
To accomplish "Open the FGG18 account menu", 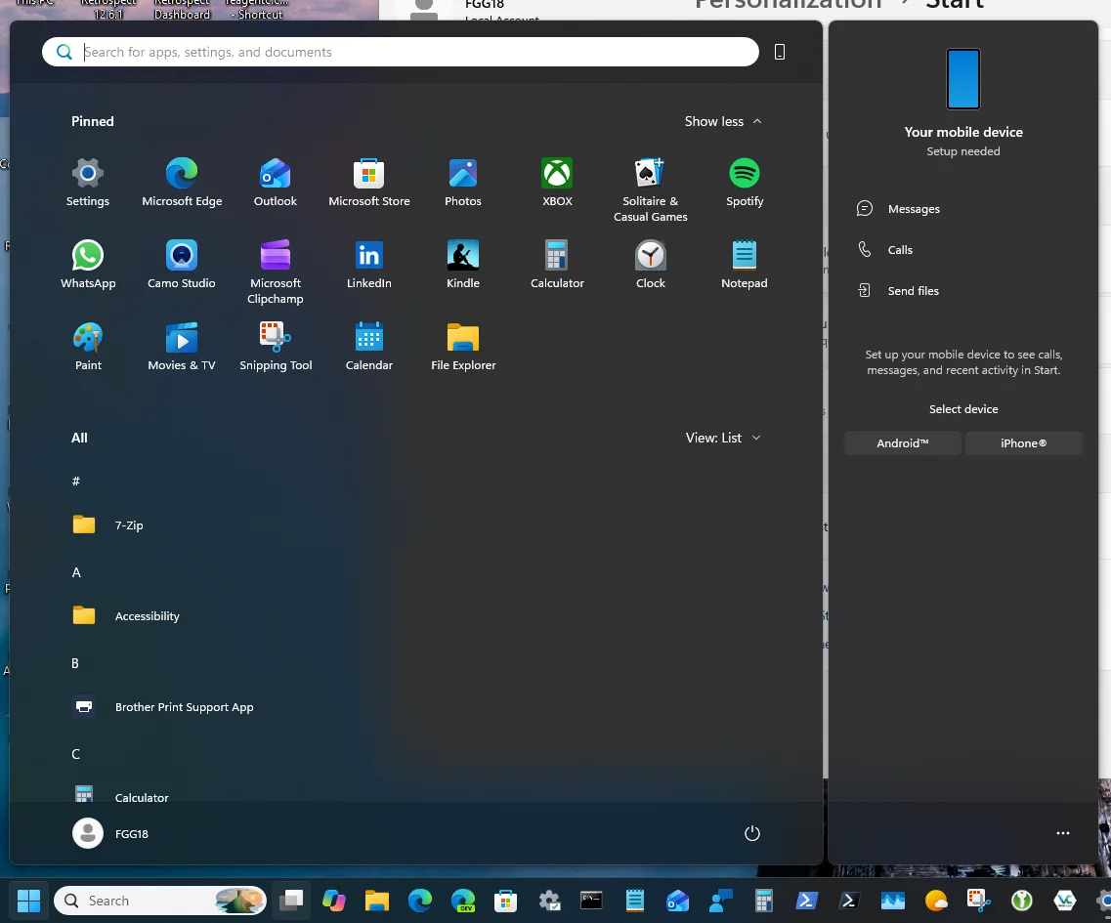I will [110, 834].
